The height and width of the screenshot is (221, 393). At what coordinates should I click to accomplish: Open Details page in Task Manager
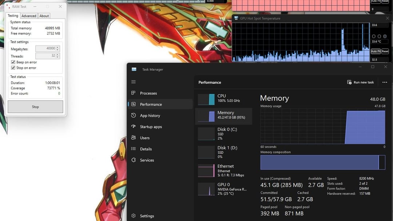pyautogui.click(x=146, y=149)
